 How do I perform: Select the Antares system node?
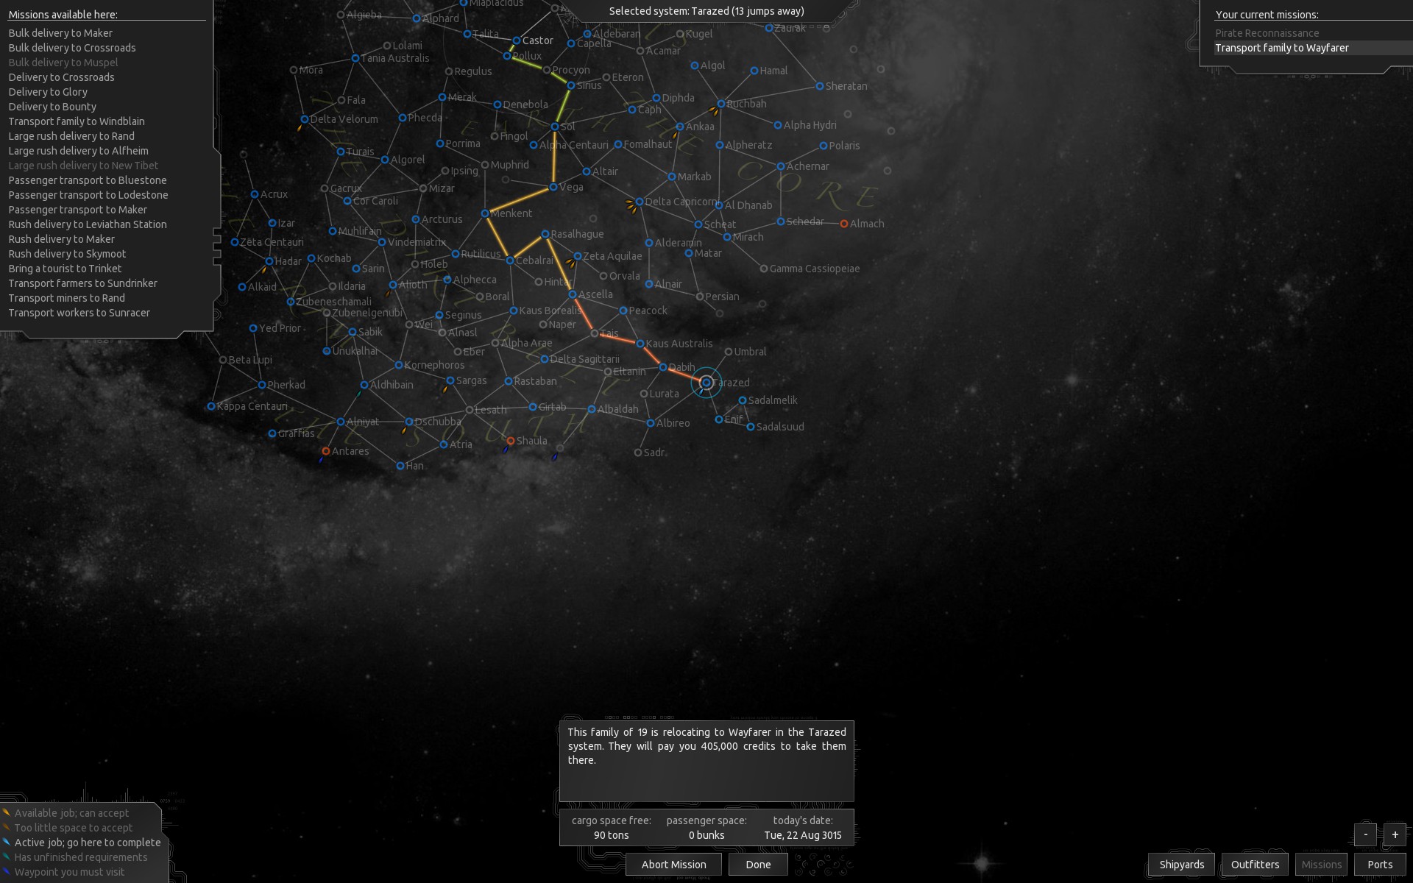pos(326,451)
